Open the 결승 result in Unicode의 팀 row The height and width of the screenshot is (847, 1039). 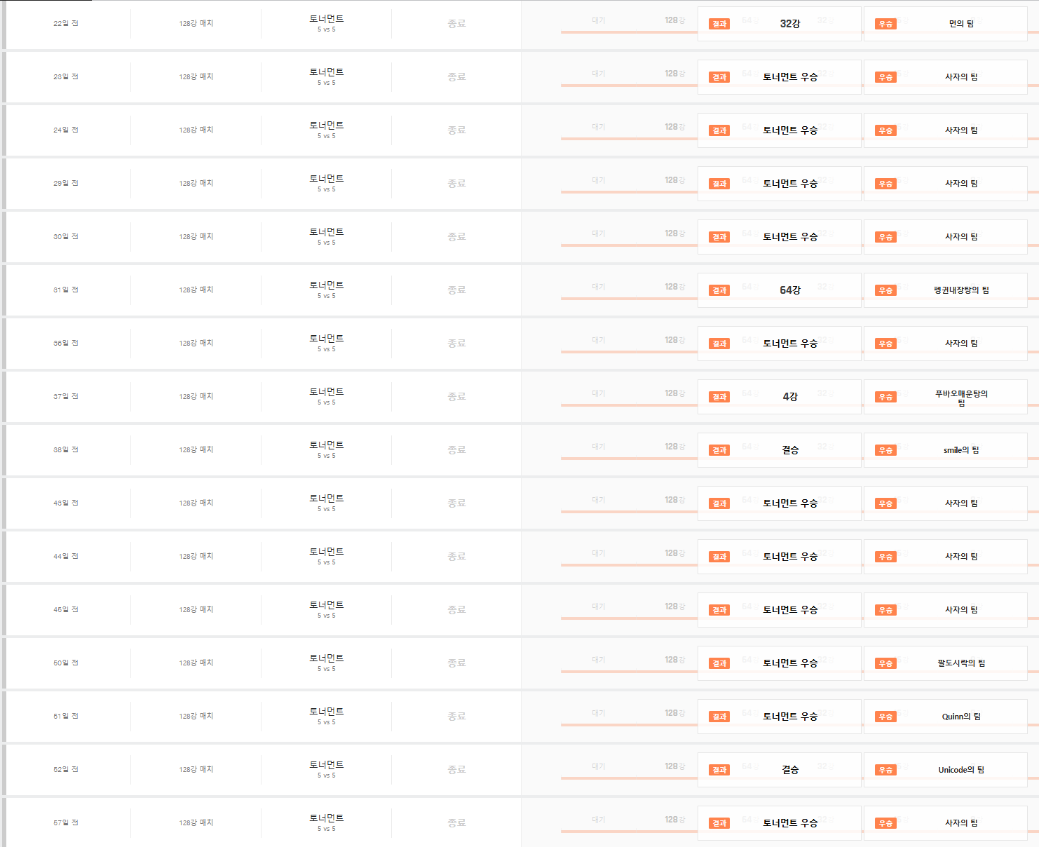click(790, 770)
